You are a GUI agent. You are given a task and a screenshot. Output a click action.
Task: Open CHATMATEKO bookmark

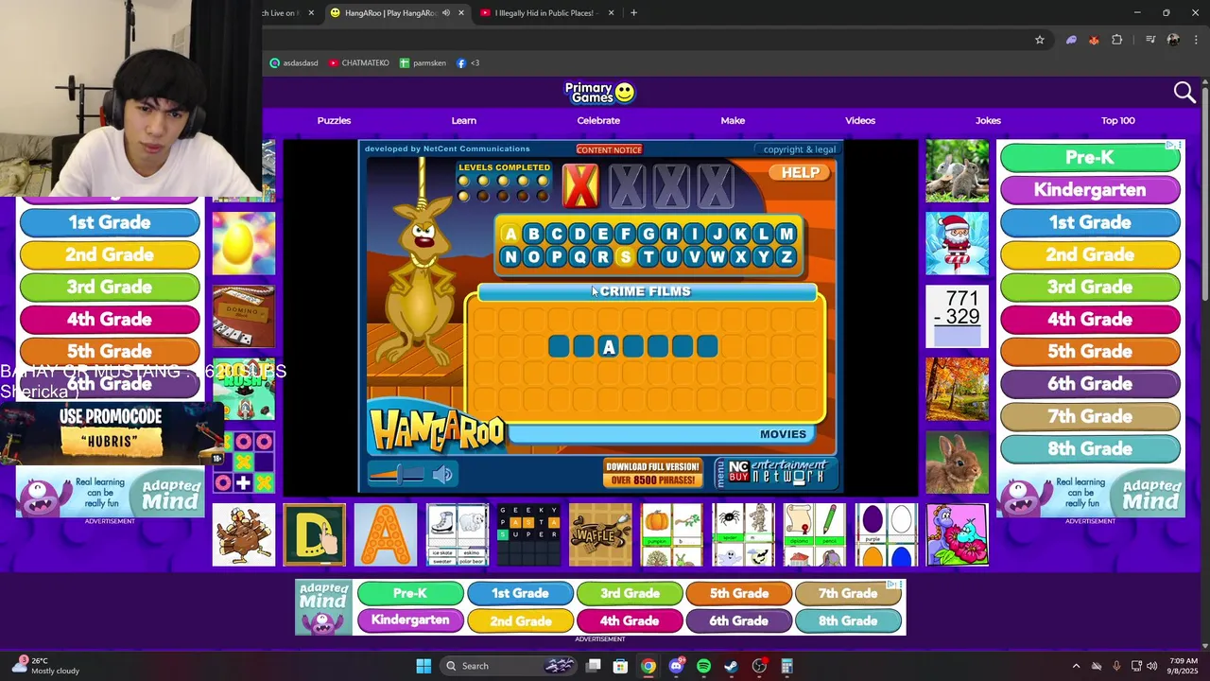(359, 63)
